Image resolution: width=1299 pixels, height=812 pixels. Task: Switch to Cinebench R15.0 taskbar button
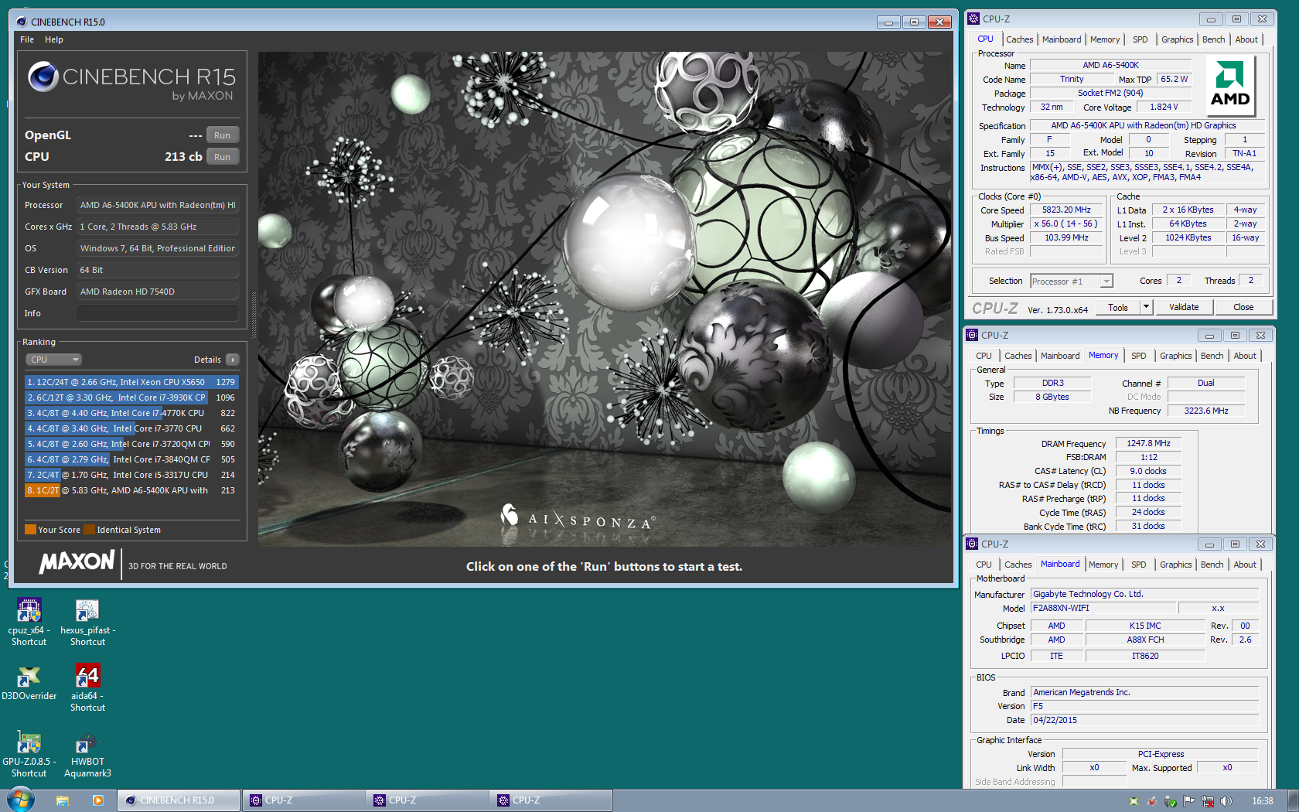point(179,800)
